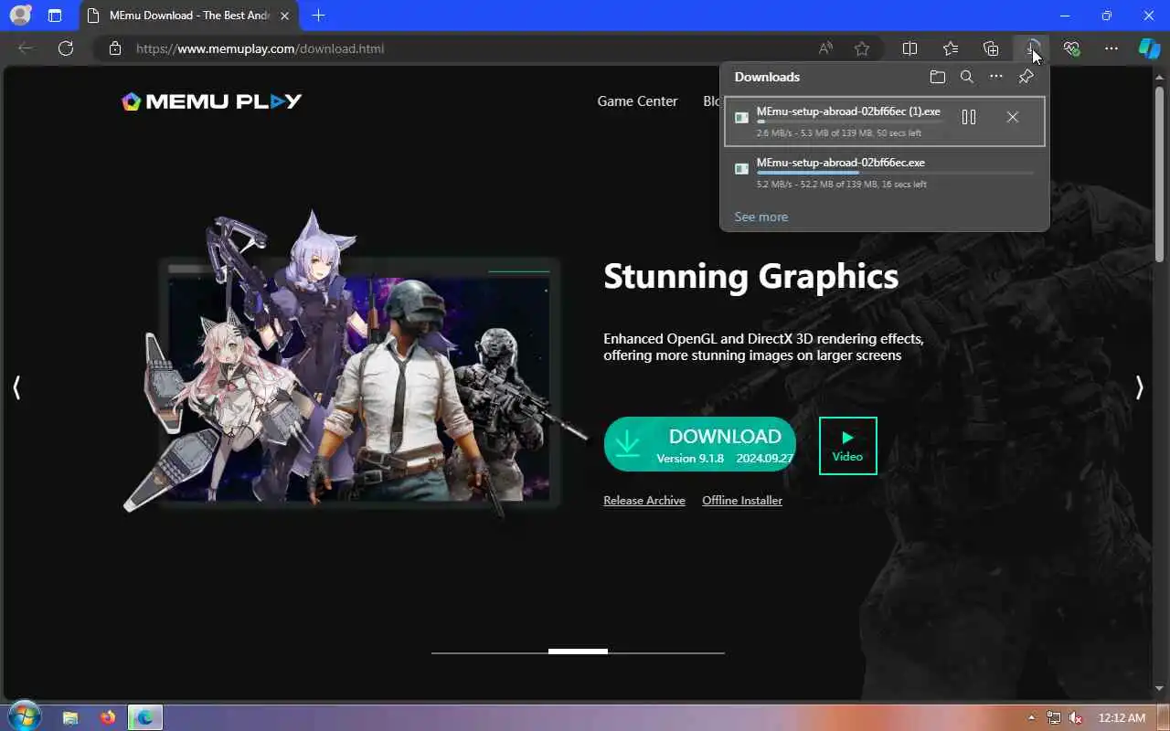The height and width of the screenshot is (731, 1170).
Task: Go to next slide arrow
Action: click(1139, 387)
